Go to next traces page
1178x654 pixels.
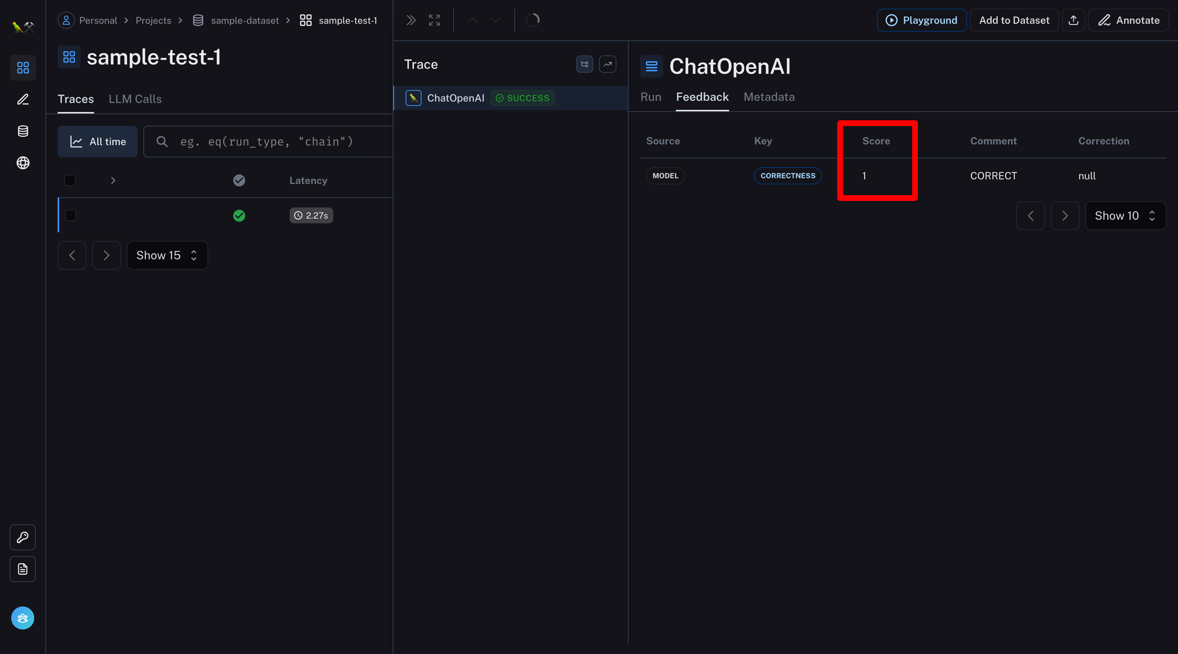click(107, 255)
